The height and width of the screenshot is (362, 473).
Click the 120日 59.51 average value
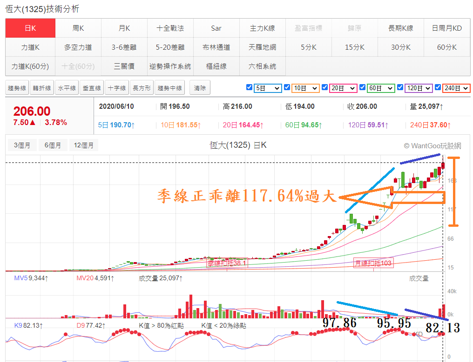tap(368, 125)
